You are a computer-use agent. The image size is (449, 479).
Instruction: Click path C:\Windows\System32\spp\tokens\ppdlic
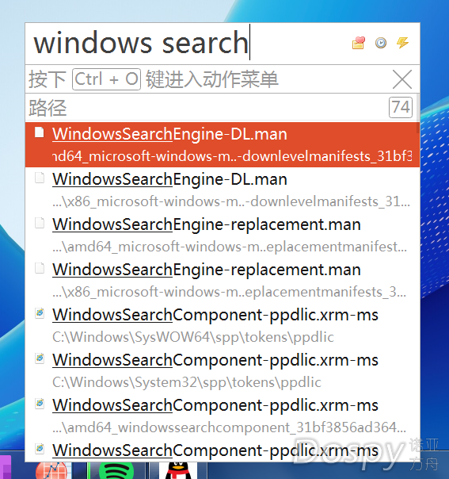187,382
